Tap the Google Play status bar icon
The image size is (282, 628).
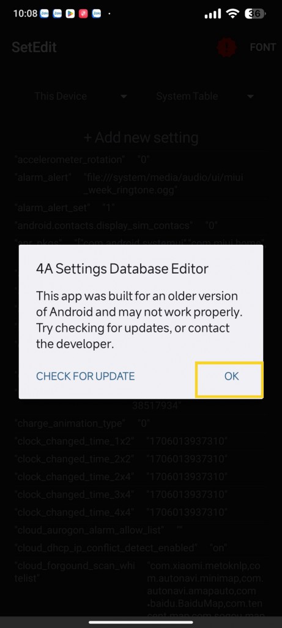pos(70,13)
